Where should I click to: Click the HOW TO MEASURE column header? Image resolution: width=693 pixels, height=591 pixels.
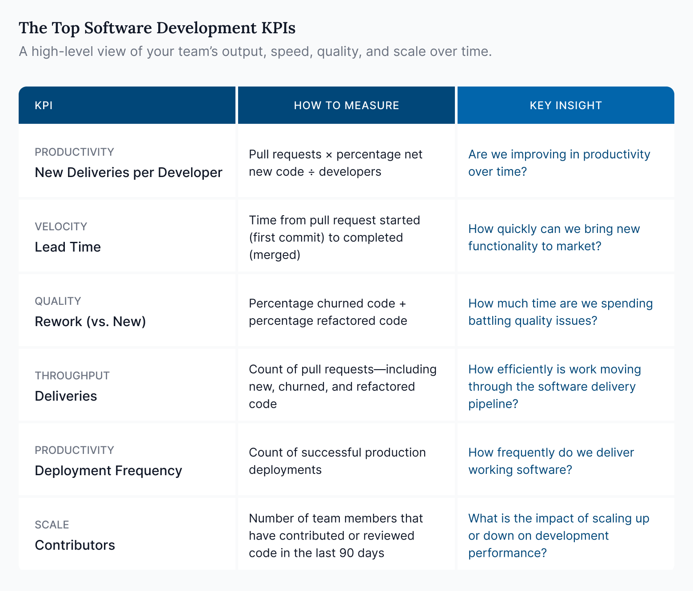point(346,105)
